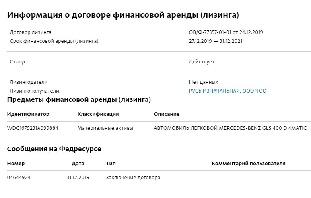Screen dimensions: 311x198
Task: Select contract number ОВ/Ф-77357-01-01 text
Action: [210, 32]
